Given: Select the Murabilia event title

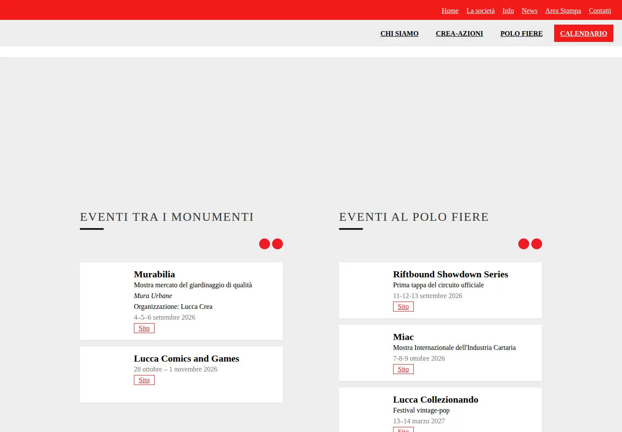Looking at the screenshot, I should [154, 274].
